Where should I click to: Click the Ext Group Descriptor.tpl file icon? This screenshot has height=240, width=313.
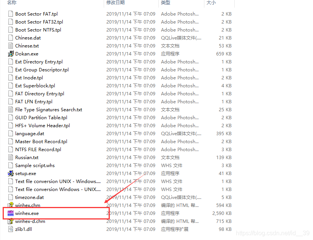[x=11, y=69]
